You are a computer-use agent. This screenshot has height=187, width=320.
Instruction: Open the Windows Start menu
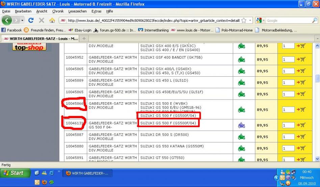(15, 173)
